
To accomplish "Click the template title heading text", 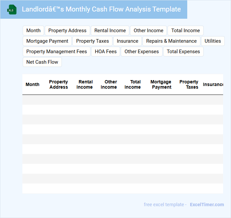I will click(x=101, y=9).
